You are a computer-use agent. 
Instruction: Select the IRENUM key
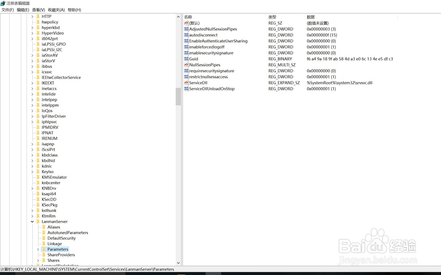tap(49, 138)
